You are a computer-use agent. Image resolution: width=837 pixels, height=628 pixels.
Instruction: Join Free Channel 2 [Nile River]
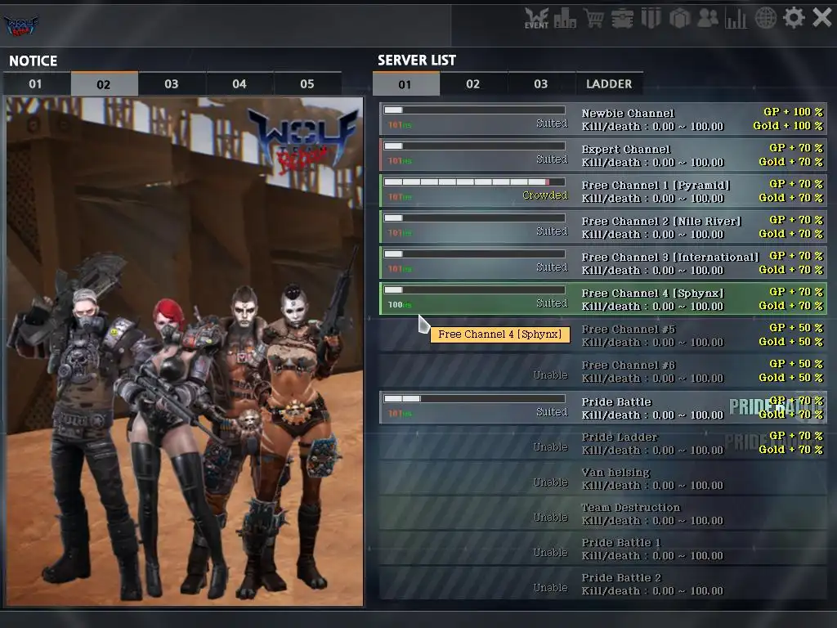pos(603,227)
